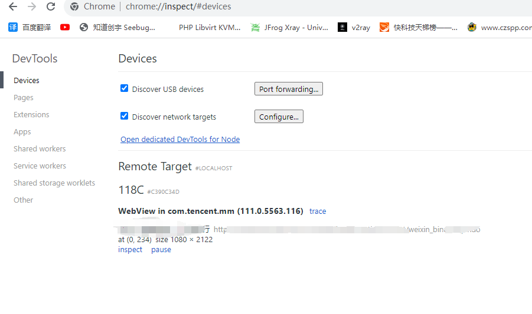This screenshot has width=532, height=314.
Task: Toggle Discover network targets checkbox
Action: pyautogui.click(x=125, y=116)
